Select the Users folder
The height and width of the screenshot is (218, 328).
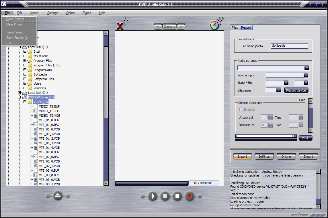point(38,84)
